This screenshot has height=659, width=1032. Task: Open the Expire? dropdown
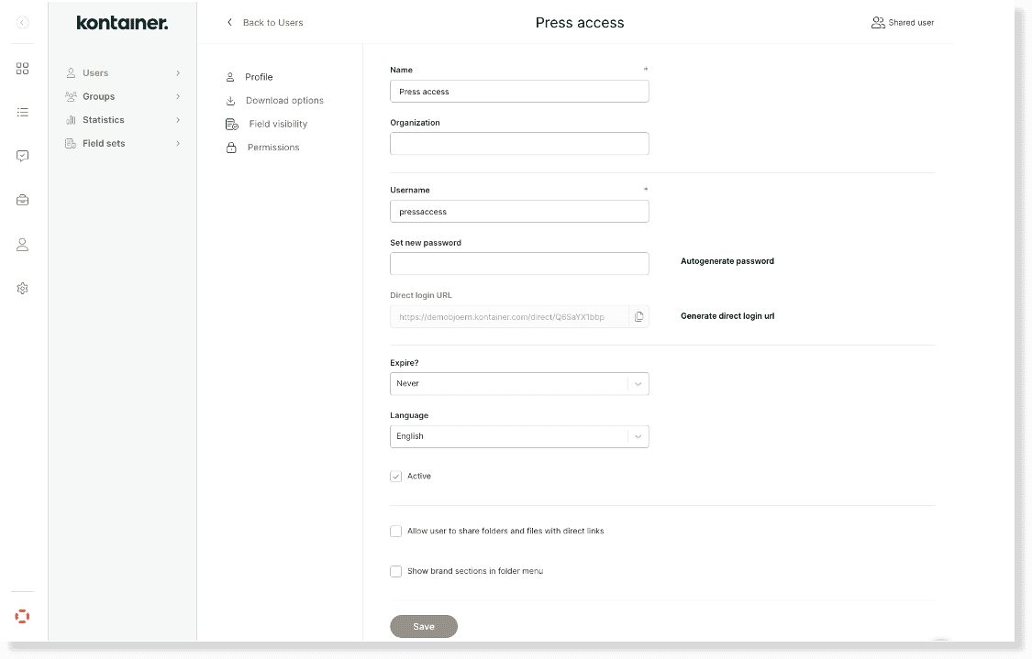point(519,383)
